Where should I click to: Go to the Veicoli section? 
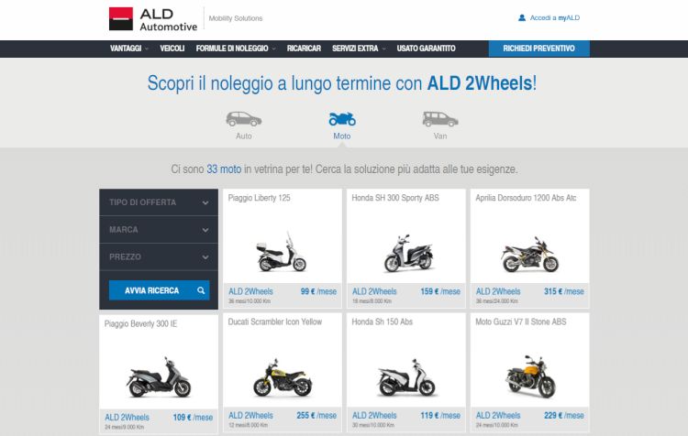(x=172, y=49)
